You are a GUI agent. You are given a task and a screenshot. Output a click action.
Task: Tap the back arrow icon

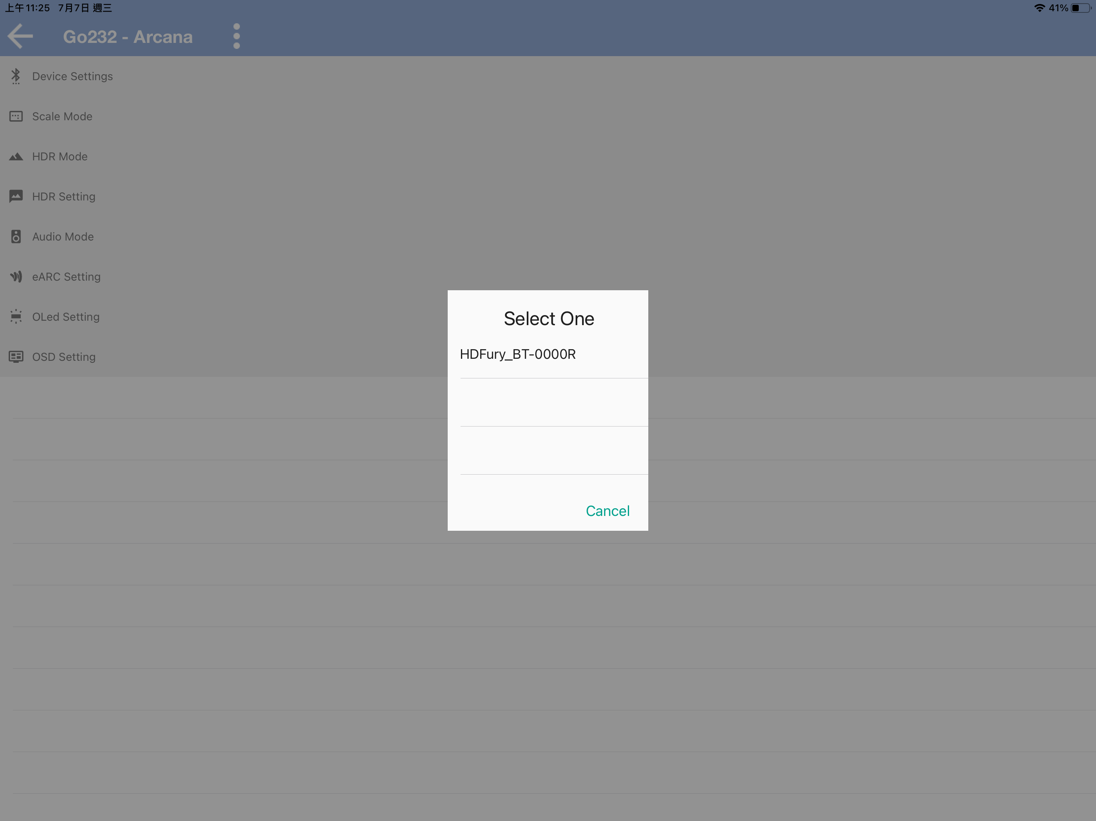pyautogui.click(x=20, y=36)
